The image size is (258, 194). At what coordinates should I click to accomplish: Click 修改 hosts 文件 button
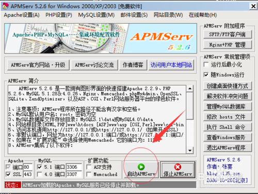tap(227, 117)
